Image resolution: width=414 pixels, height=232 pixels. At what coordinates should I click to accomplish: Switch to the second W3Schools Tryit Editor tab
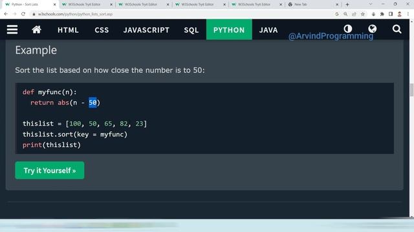[144, 5]
